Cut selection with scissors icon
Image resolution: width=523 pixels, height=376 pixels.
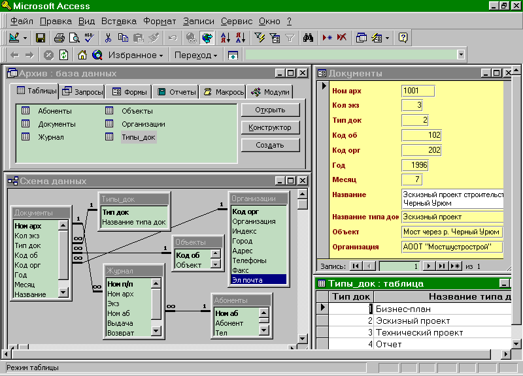(108, 38)
